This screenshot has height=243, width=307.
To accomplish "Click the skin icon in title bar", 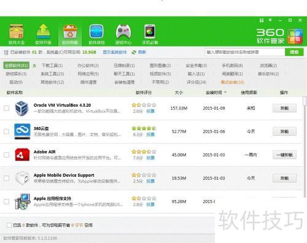I will click(262, 20).
